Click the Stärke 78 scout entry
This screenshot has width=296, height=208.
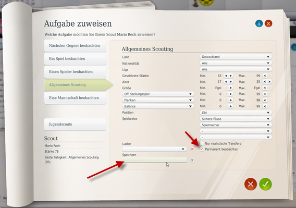click(52, 151)
